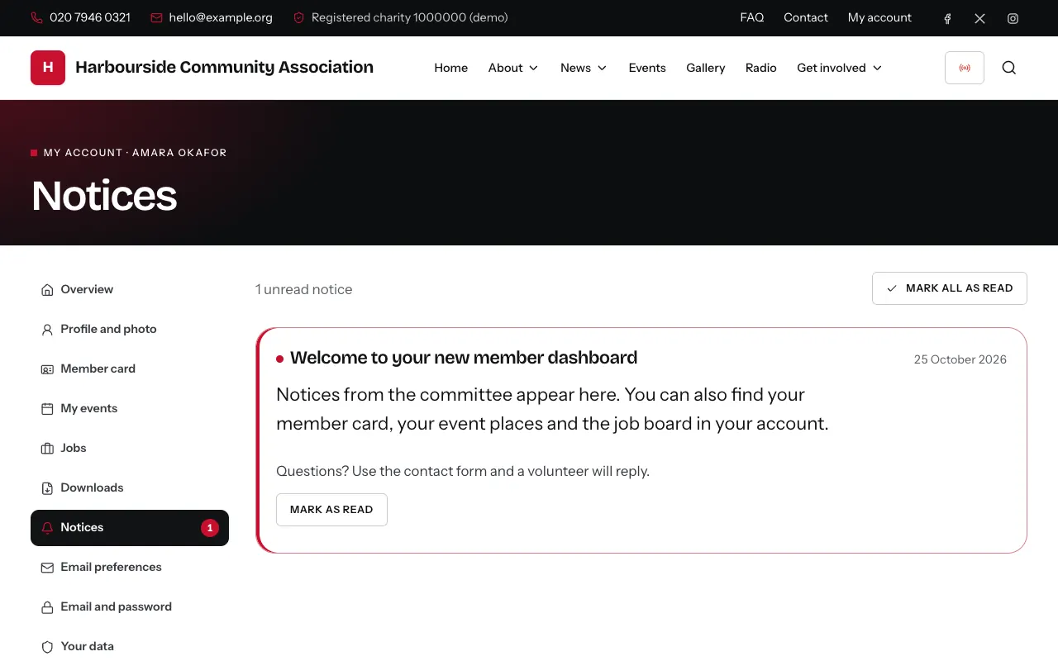This screenshot has height=661, width=1058.
Task: Open the Gallery page
Action: tap(706, 68)
